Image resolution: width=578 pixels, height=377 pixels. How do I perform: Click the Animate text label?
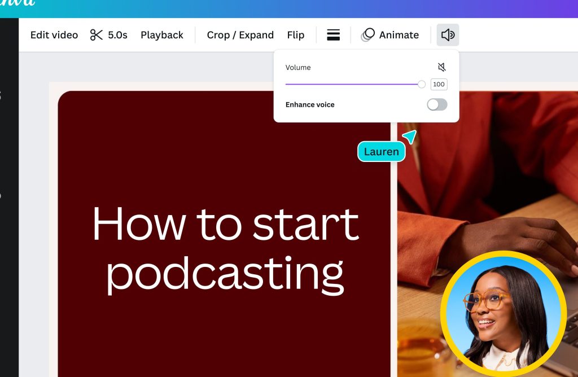tap(399, 35)
